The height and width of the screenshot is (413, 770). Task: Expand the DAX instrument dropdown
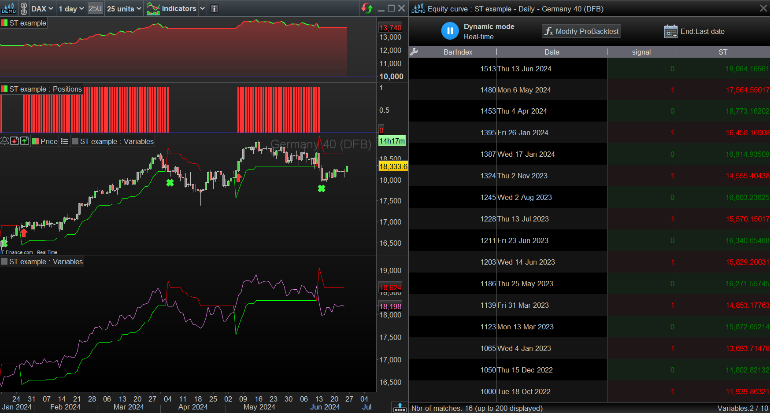42,8
